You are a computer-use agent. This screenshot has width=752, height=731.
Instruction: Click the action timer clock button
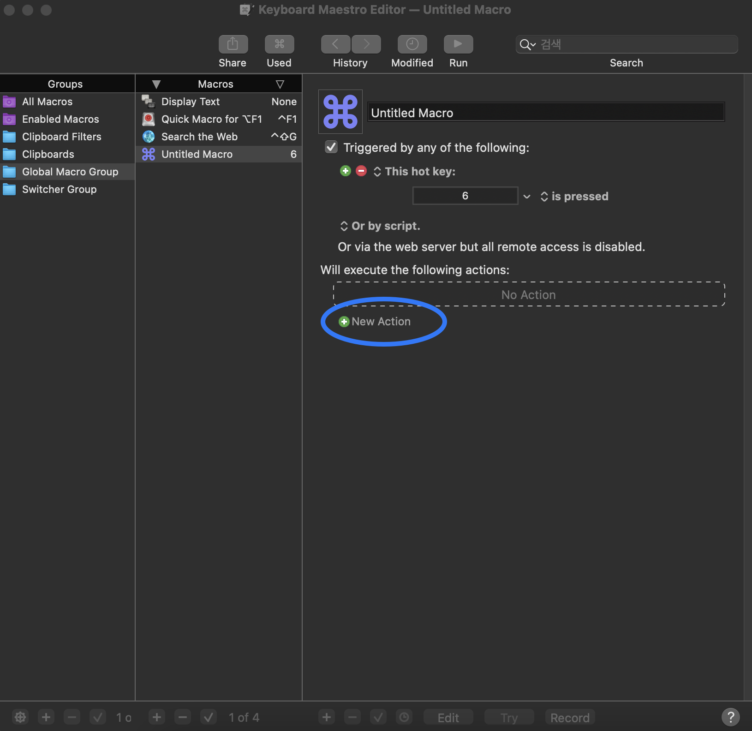pyautogui.click(x=404, y=717)
